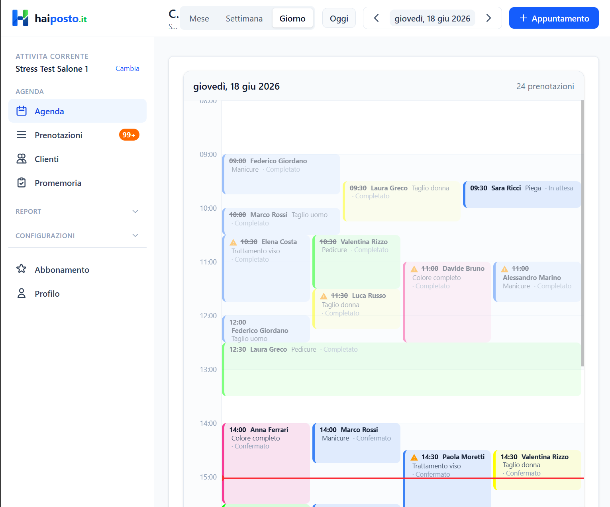The image size is (610, 507).
Task: Go to previous day with left arrow
Action: pyautogui.click(x=376, y=18)
